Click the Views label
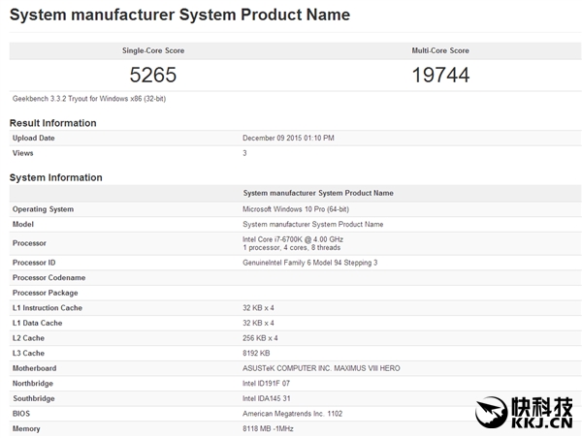Image resolution: width=582 pixels, height=438 pixels. 22,153
